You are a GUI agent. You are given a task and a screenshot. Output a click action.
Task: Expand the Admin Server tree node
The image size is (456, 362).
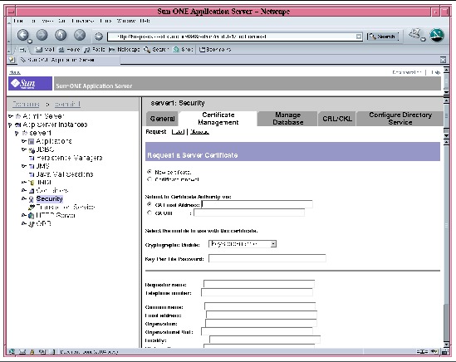point(11,116)
